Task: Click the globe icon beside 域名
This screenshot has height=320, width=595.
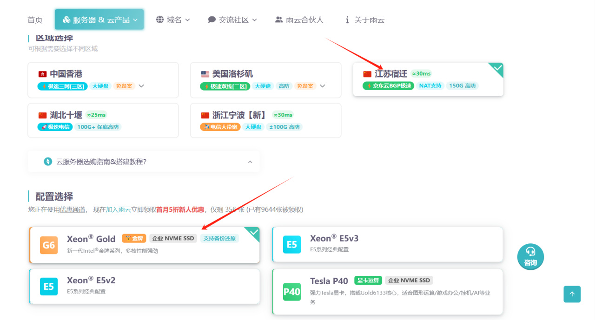Action: point(160,20)
